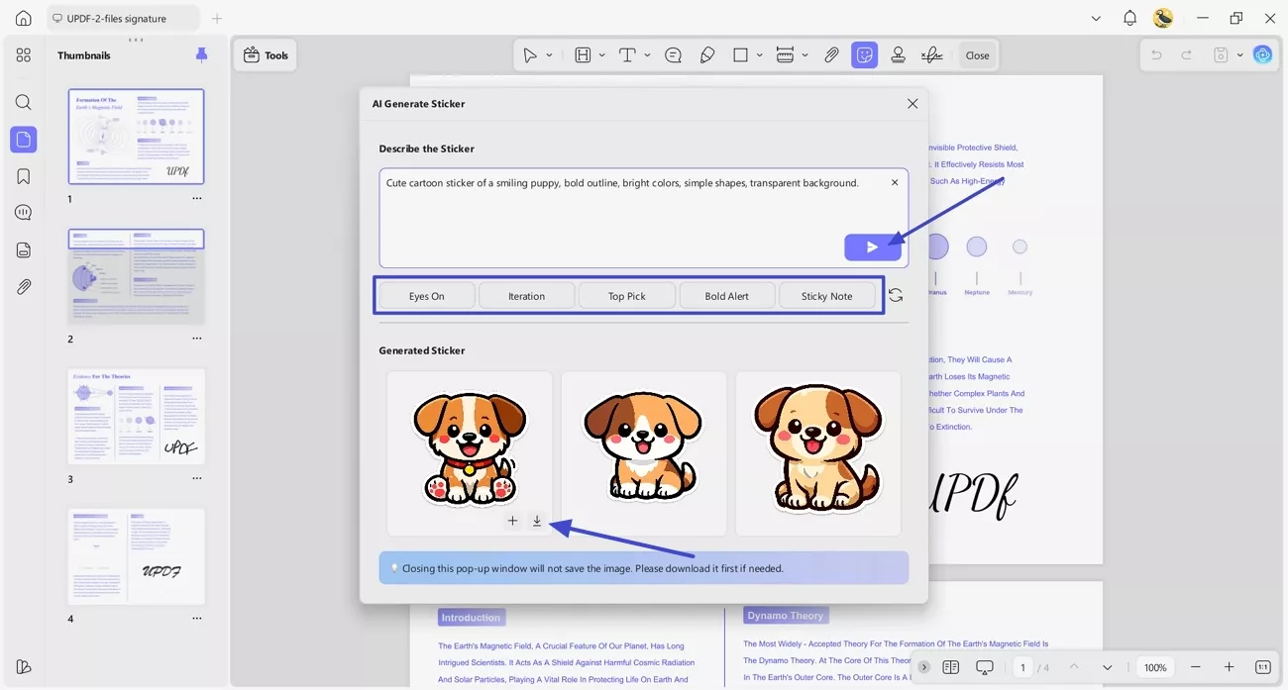This screenshot has width=1288, height=690.
Task: Click into the sticker description text box
Action: (644, 218)
